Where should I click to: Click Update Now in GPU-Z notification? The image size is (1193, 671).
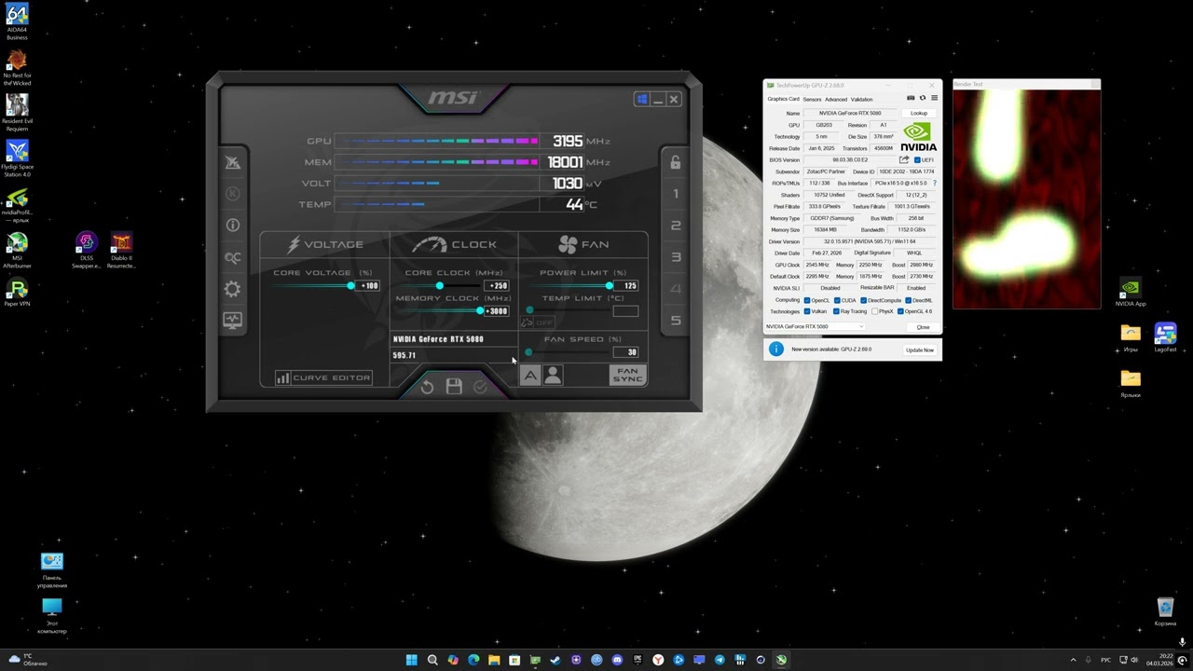[919, 350]
